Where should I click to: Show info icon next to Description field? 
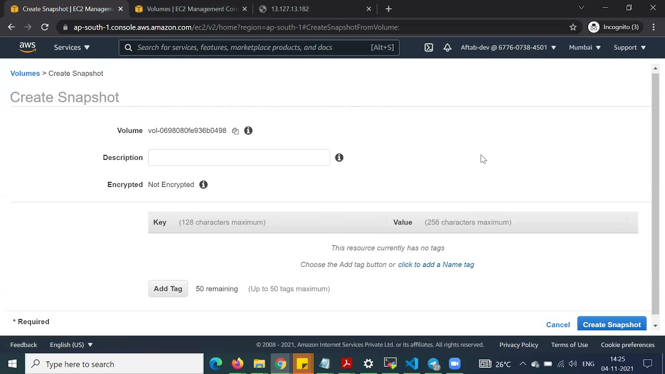click(339, 157)
